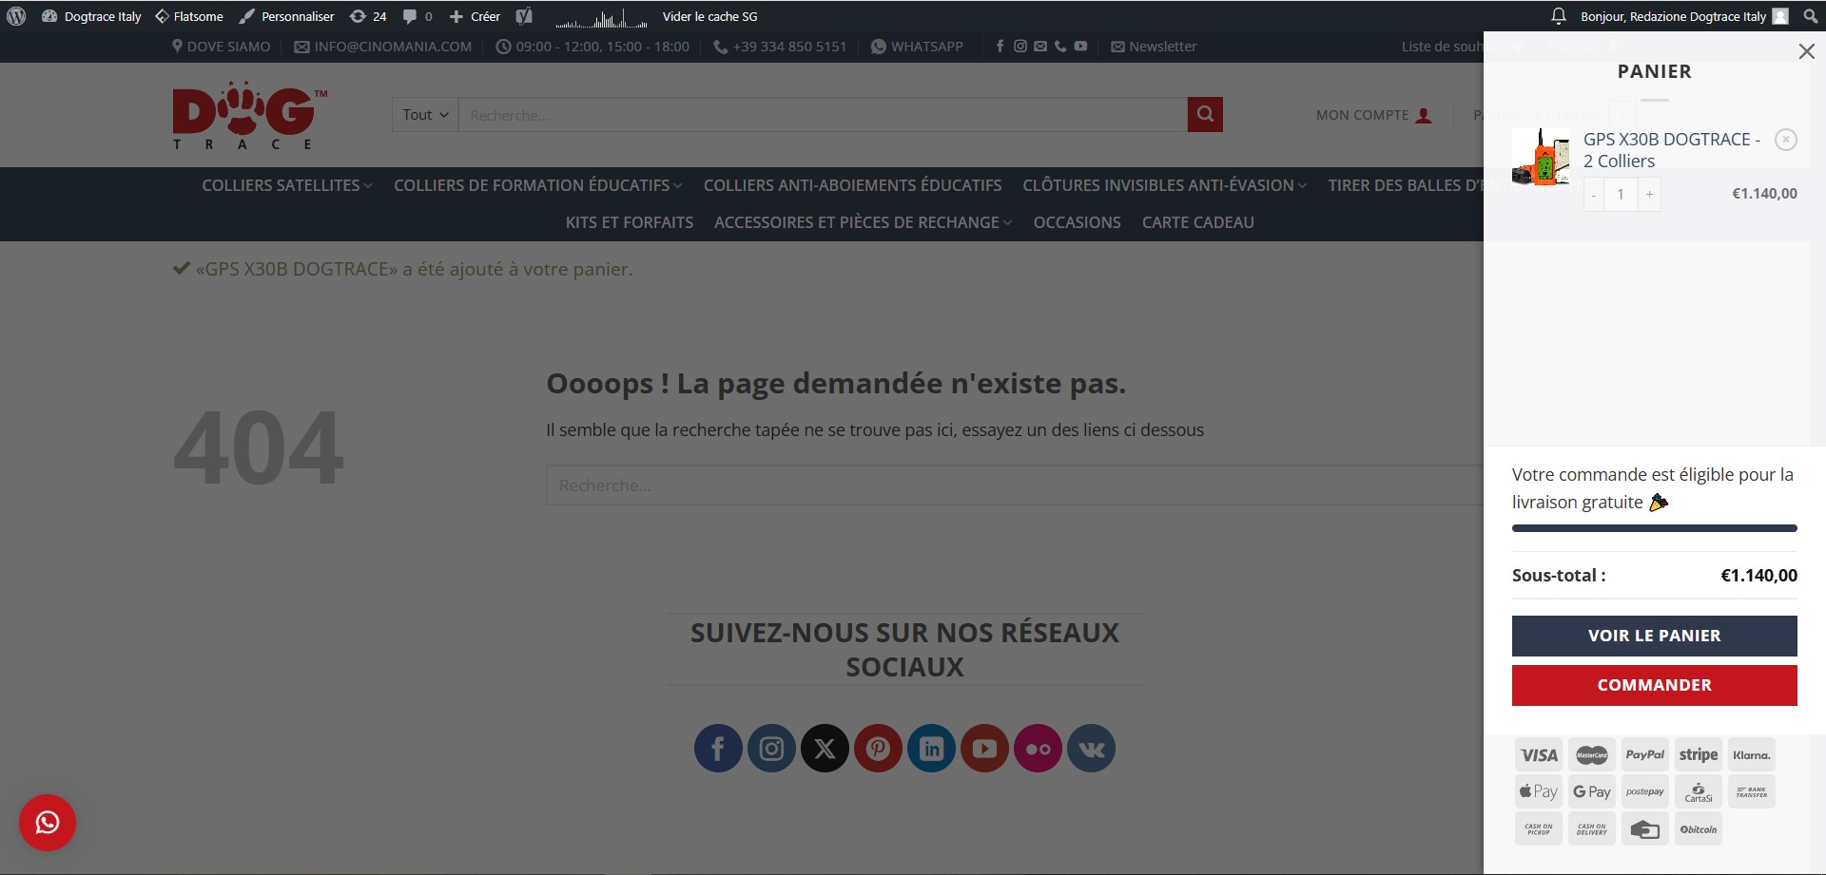Click the Google Pay payment icon
This screenshot has width=1826, height=875.
(1592, 791)
